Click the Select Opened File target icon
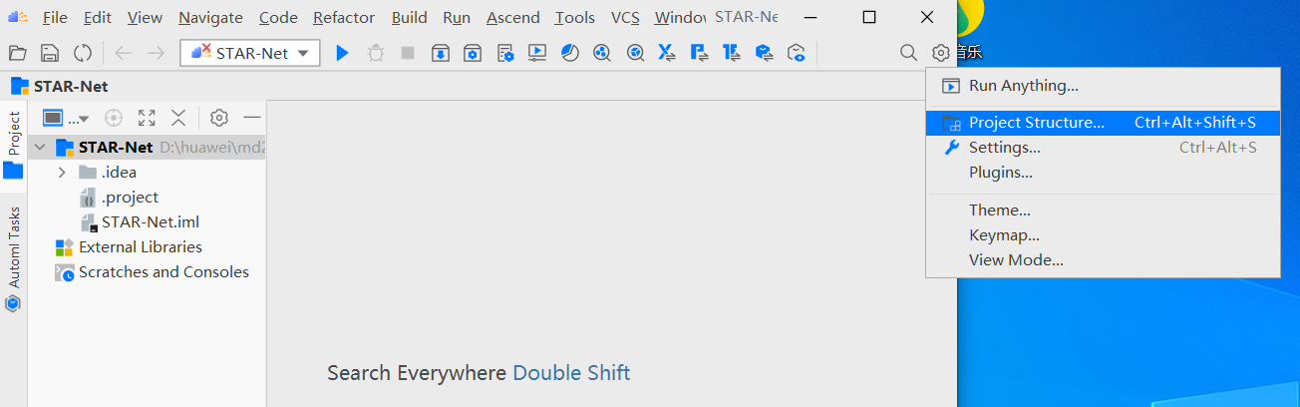Image resolution: width=1300 pixels, height=407 pixels. [x=114, y=118]
